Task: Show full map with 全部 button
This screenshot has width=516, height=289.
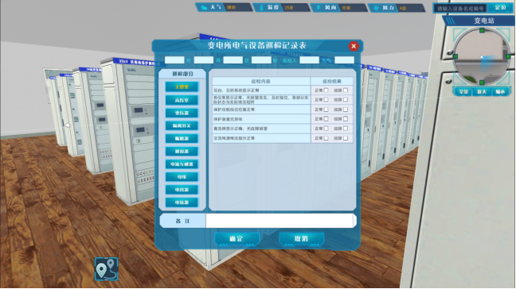Action: coord(463,91)
